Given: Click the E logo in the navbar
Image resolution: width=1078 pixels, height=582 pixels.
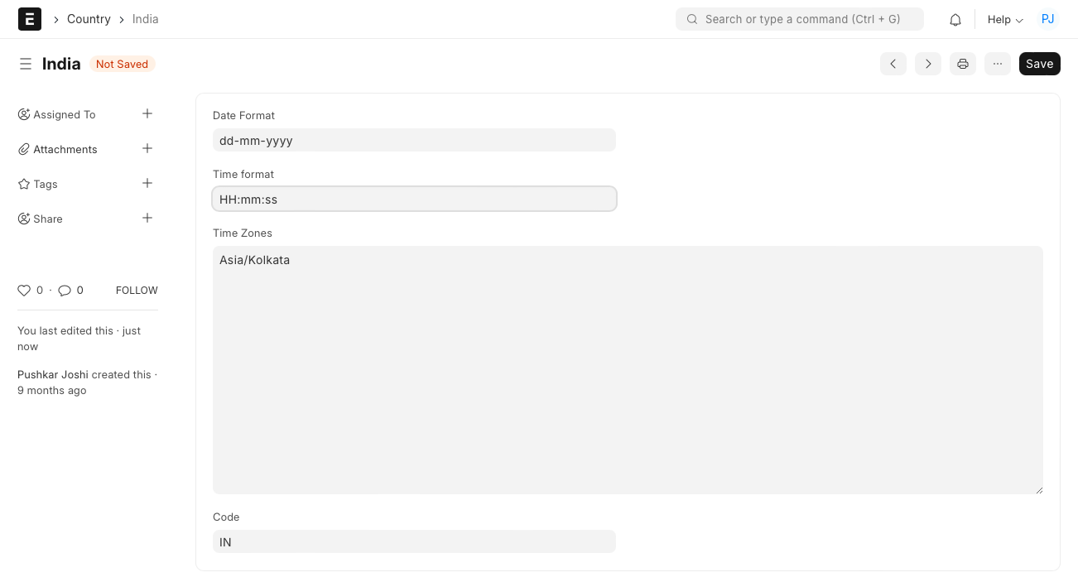Looking at the screenshot, I should [29, 18].
